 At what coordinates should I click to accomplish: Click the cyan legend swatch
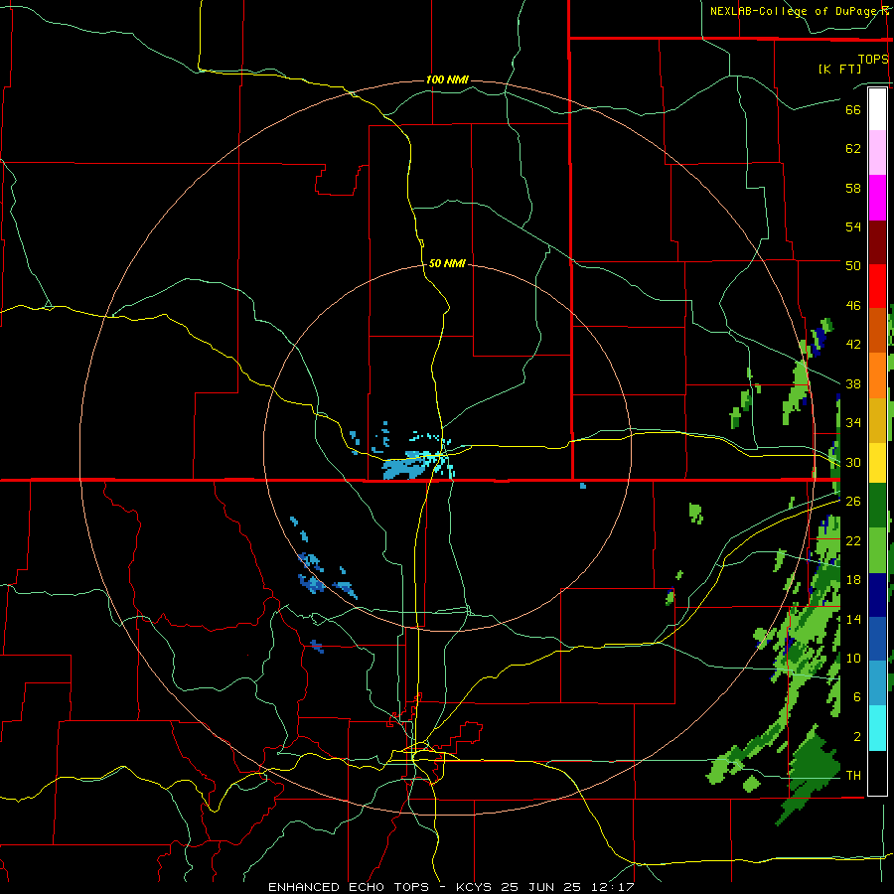[877, 728]
